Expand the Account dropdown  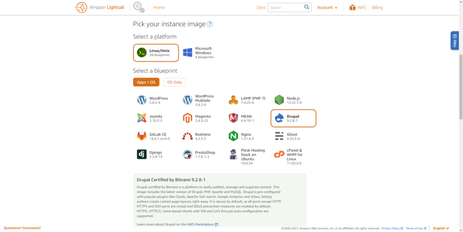(x=327, y=8)
